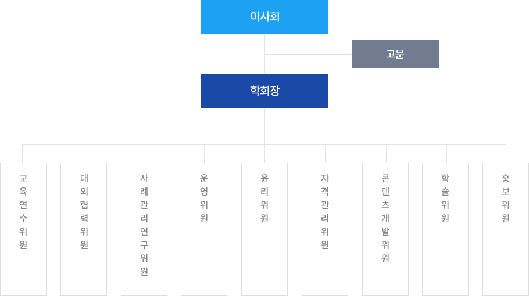
Task: Click the dark blue 학회장 box
Action: coord(264,91)
